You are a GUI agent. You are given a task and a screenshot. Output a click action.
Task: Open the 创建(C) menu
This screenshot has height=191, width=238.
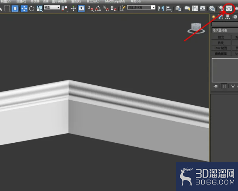tap(21, 2)
